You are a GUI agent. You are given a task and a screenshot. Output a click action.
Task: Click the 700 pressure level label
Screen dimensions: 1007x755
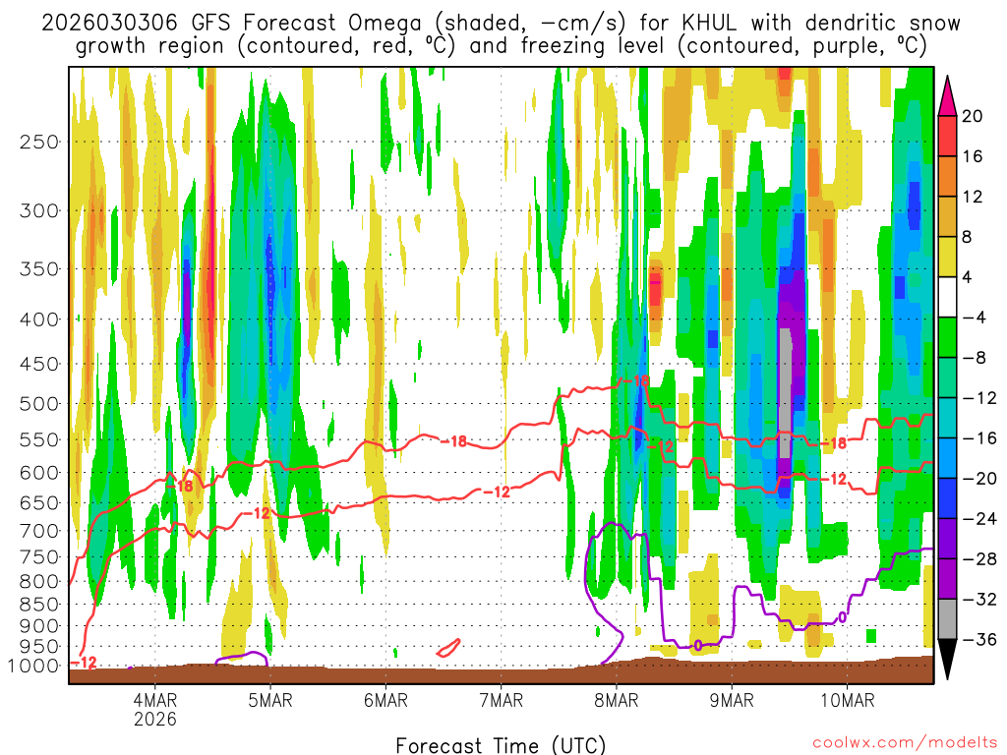coord(39,531)
